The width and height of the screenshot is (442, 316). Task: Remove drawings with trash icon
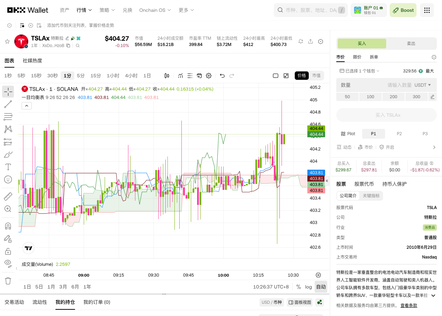pyautogui.click(x=8, y=280)
